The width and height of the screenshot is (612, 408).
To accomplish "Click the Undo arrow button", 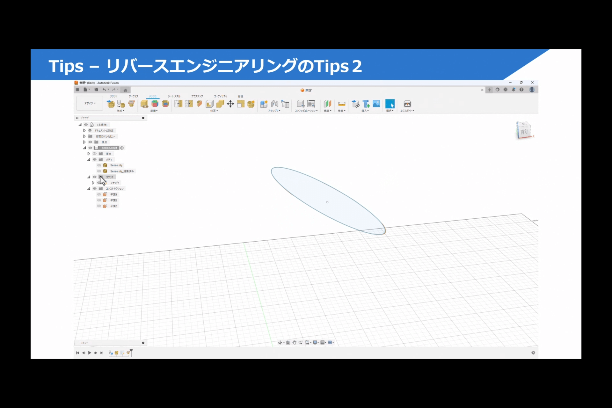I will click(104, 90).
